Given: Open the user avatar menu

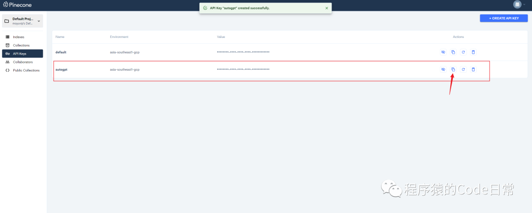Looking at the screenshot, I should pos(517,4).
